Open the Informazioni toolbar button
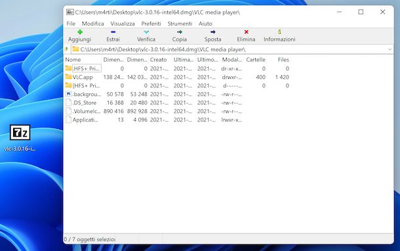 (279, 35)
